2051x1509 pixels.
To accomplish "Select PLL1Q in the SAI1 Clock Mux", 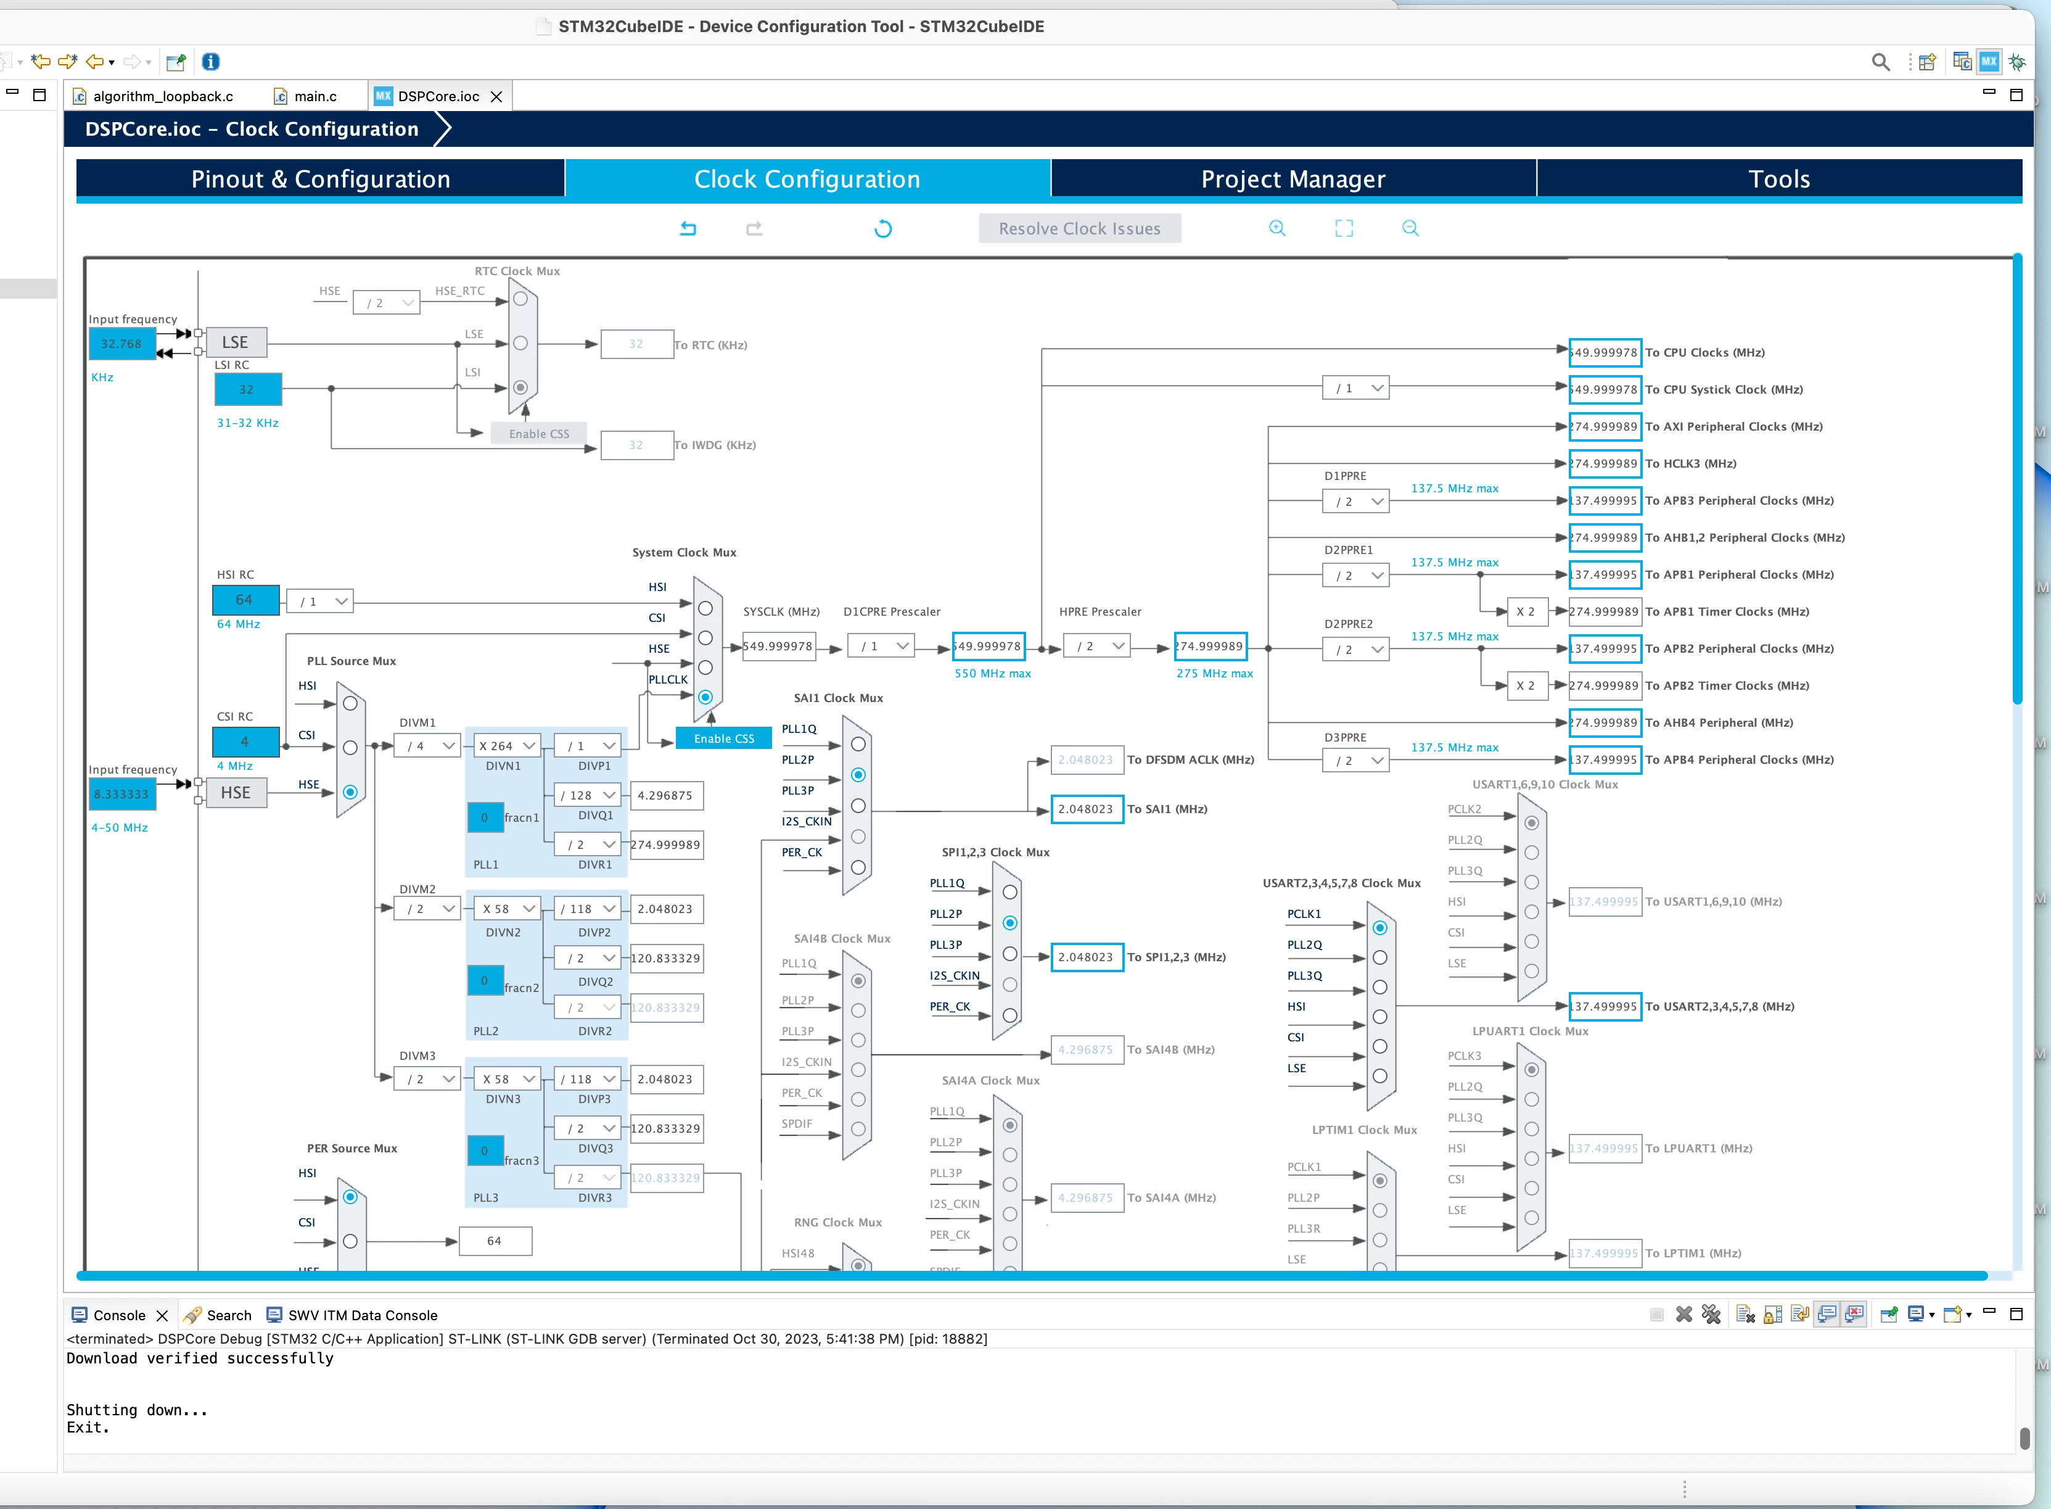I will (x=858, y=745).
